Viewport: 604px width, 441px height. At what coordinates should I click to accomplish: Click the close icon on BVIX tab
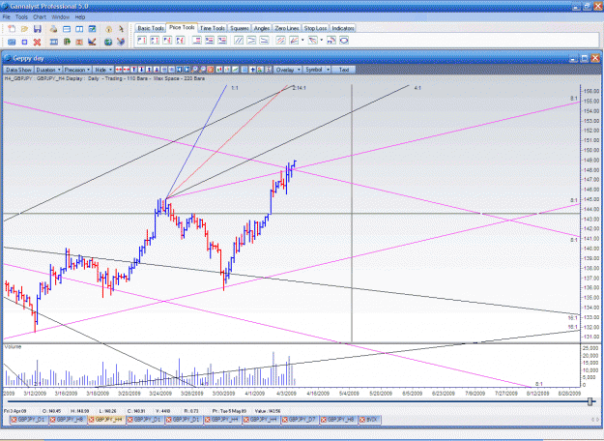tap(362, 420)
